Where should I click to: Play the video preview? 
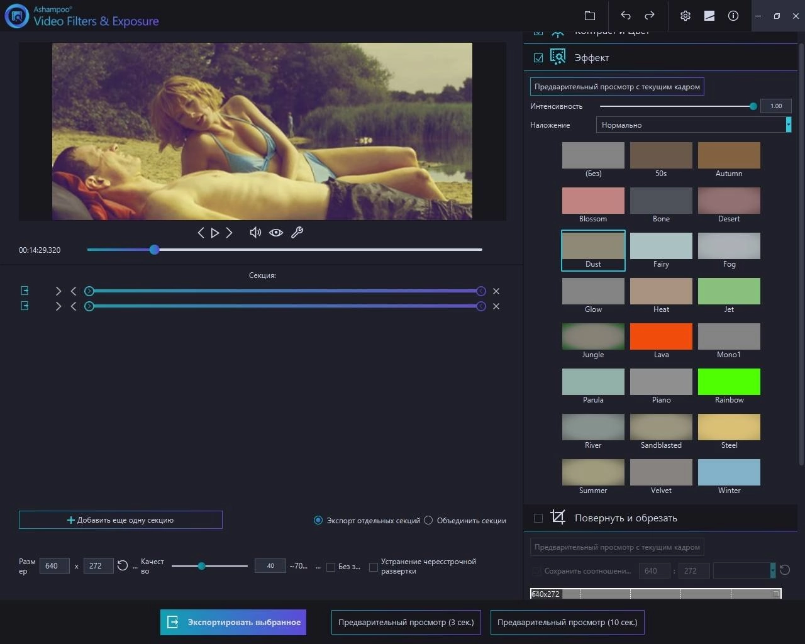coord(215,233)
